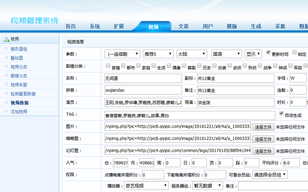
Task: Tick the 偶像 genre checkbox
Action: coord(169,65)
